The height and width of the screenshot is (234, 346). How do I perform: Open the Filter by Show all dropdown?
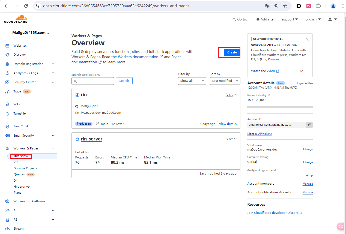(192, 81)
